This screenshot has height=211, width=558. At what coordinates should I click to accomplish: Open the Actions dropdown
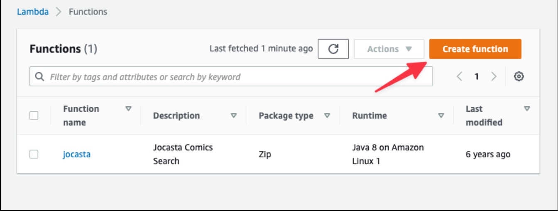click(389, 49)
